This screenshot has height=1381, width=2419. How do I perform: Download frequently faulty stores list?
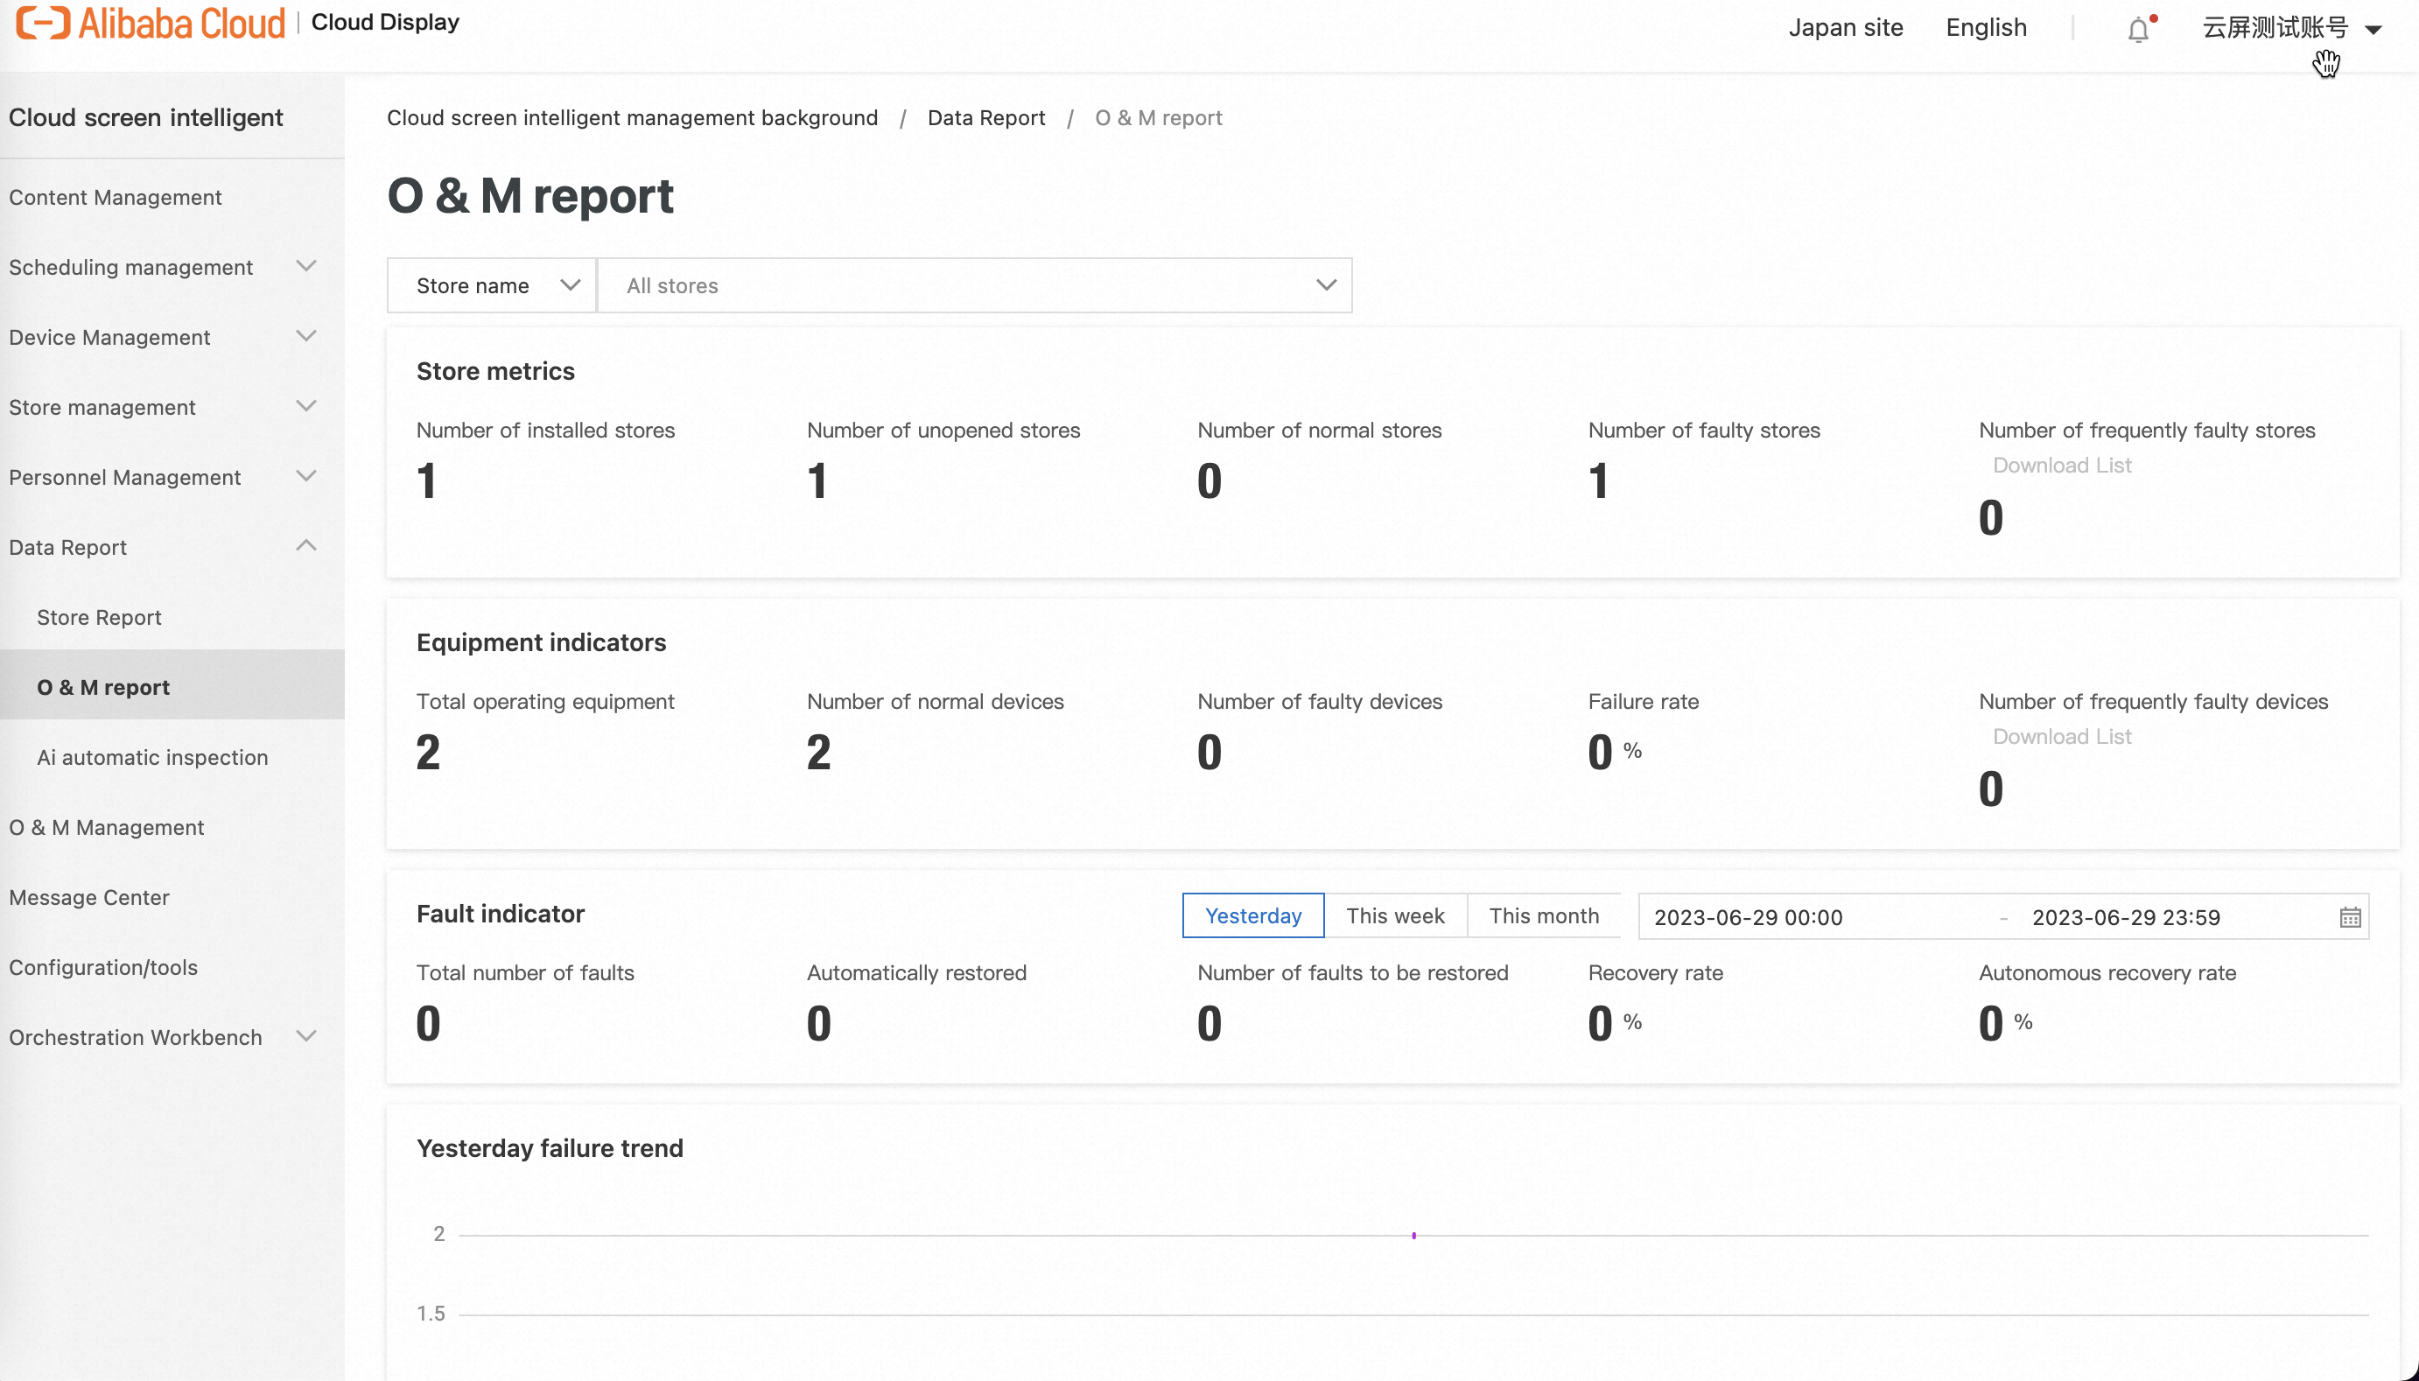click(2062, 465)
